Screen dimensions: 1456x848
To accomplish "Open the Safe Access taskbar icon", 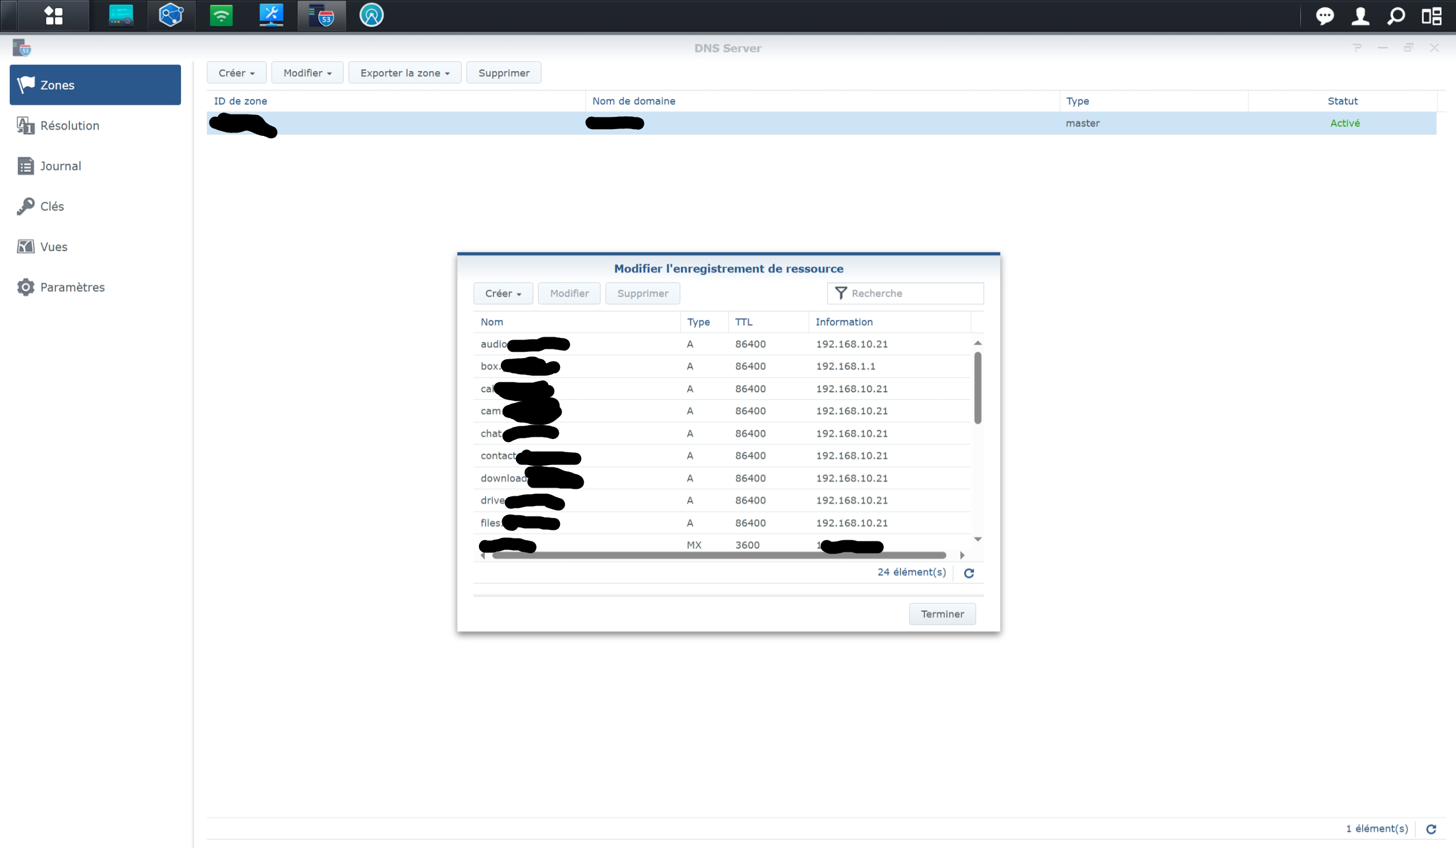I will tap(371, 16).
